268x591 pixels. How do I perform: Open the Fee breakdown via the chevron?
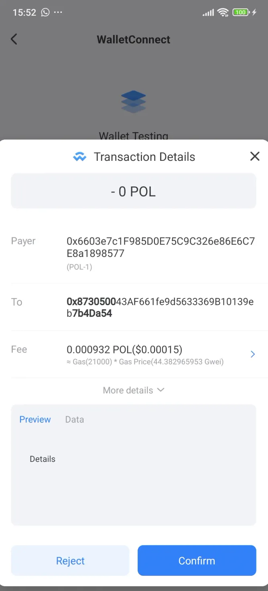click(252, 354)
